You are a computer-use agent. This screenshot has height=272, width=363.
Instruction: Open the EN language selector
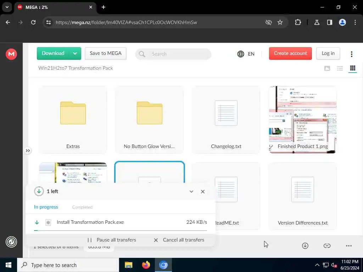pyautogui.click(x=246, y=54)
